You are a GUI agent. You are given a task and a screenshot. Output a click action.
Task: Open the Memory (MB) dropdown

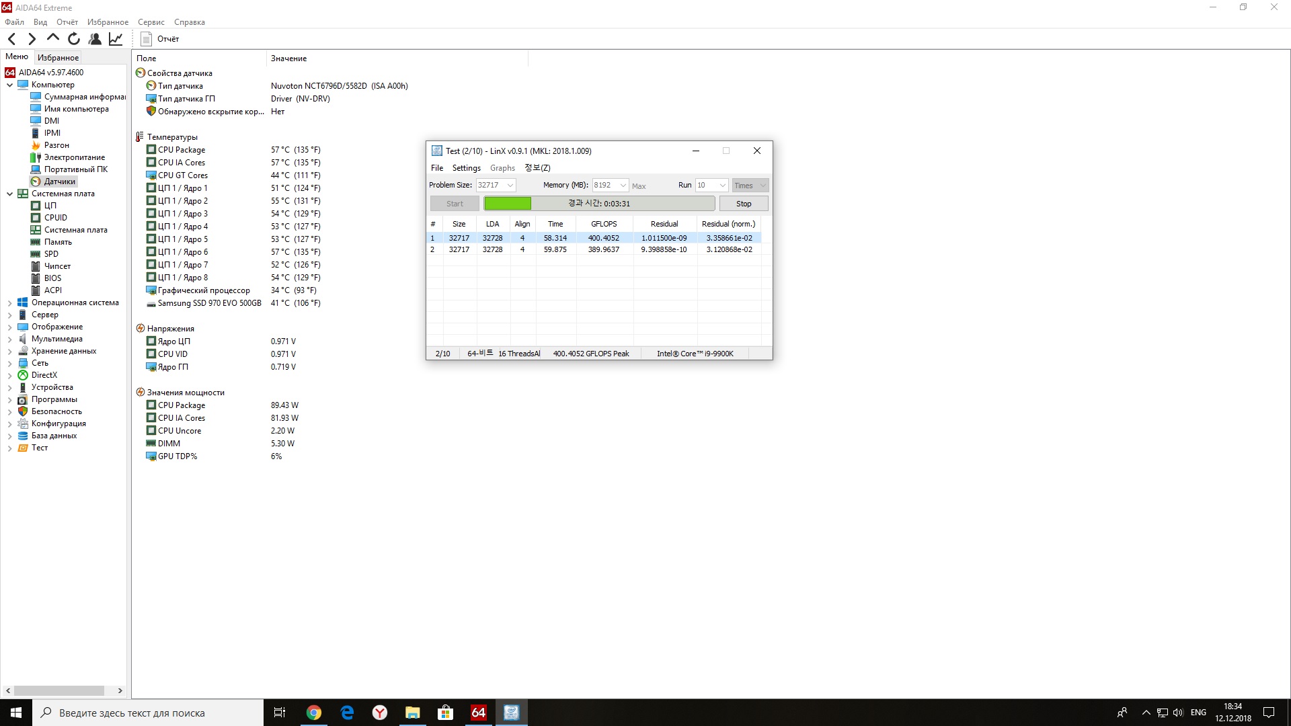pos(623,186)
